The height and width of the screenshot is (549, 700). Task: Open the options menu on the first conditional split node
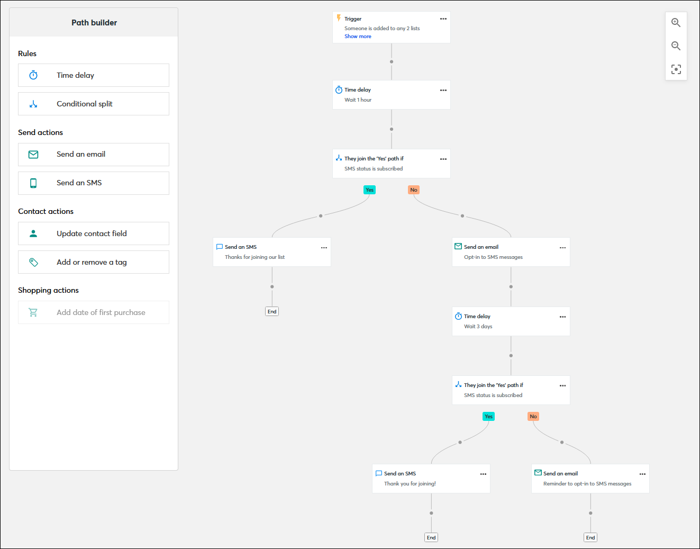pyautogui.click(x=443, y=159)
